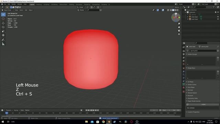Toggle snapping magnet icon
The width and height of the screenshot is (220, 124).
[x=91, y=7]
